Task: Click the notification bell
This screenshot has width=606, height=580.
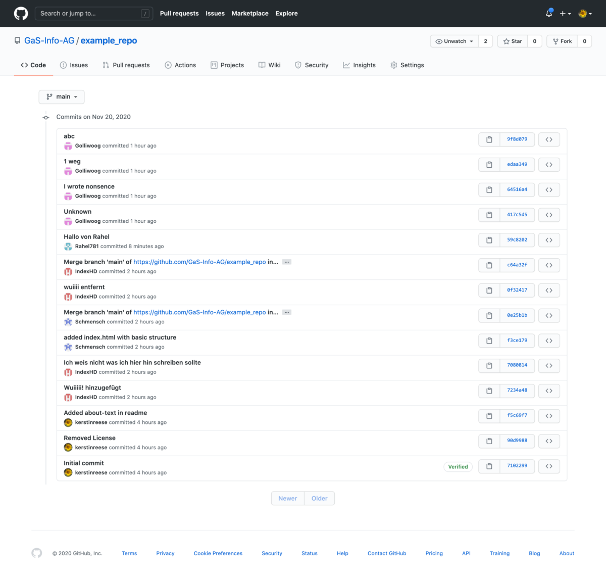Action: [x=548, y=13]
